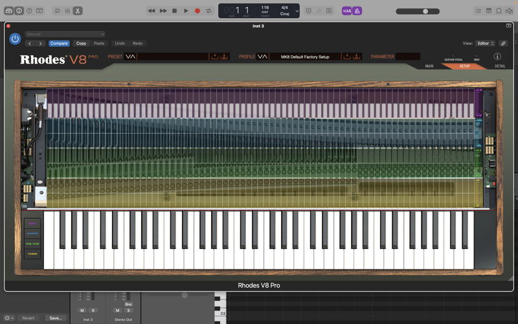Open the Note Pad icon
The width and height of the screenshot is (518, 324).
pos(489,11)
